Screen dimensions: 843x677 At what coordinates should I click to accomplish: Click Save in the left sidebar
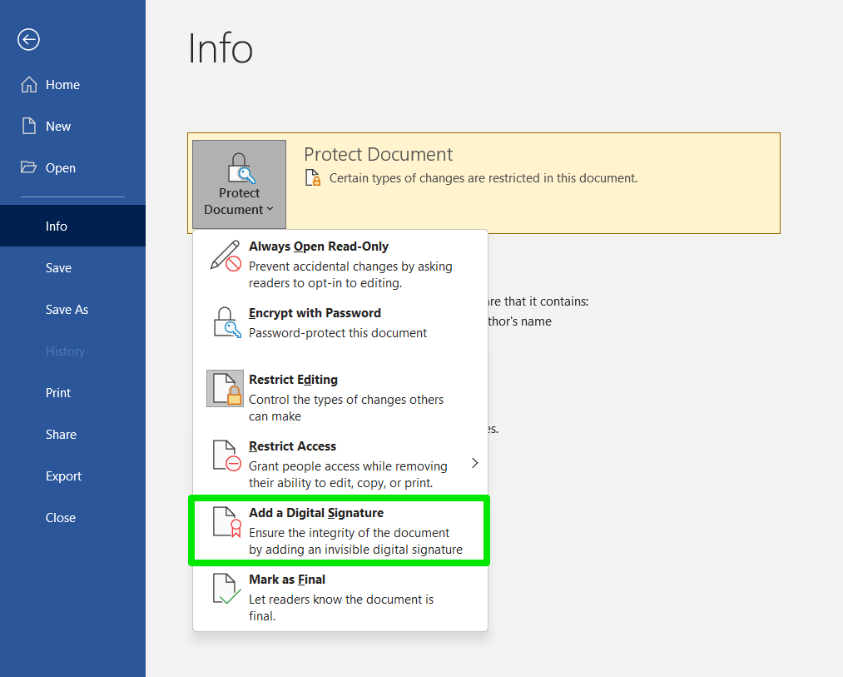58,268
